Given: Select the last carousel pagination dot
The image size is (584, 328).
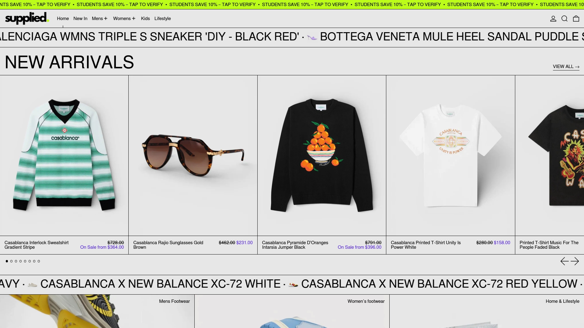Looking at the screenshot, I should coord(39,261).
